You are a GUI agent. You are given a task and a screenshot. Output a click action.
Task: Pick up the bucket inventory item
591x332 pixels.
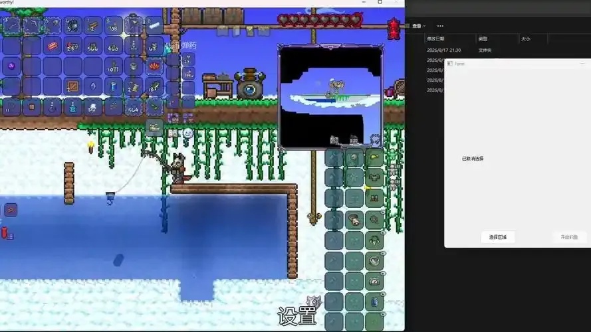tap(134, 66)
